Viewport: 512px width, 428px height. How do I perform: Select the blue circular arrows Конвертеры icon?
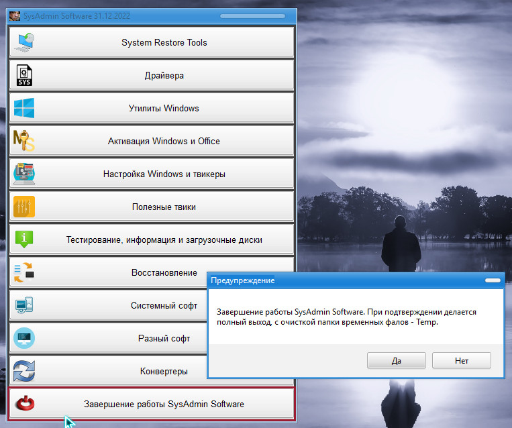pyautogui.click(x=24, y=371)
